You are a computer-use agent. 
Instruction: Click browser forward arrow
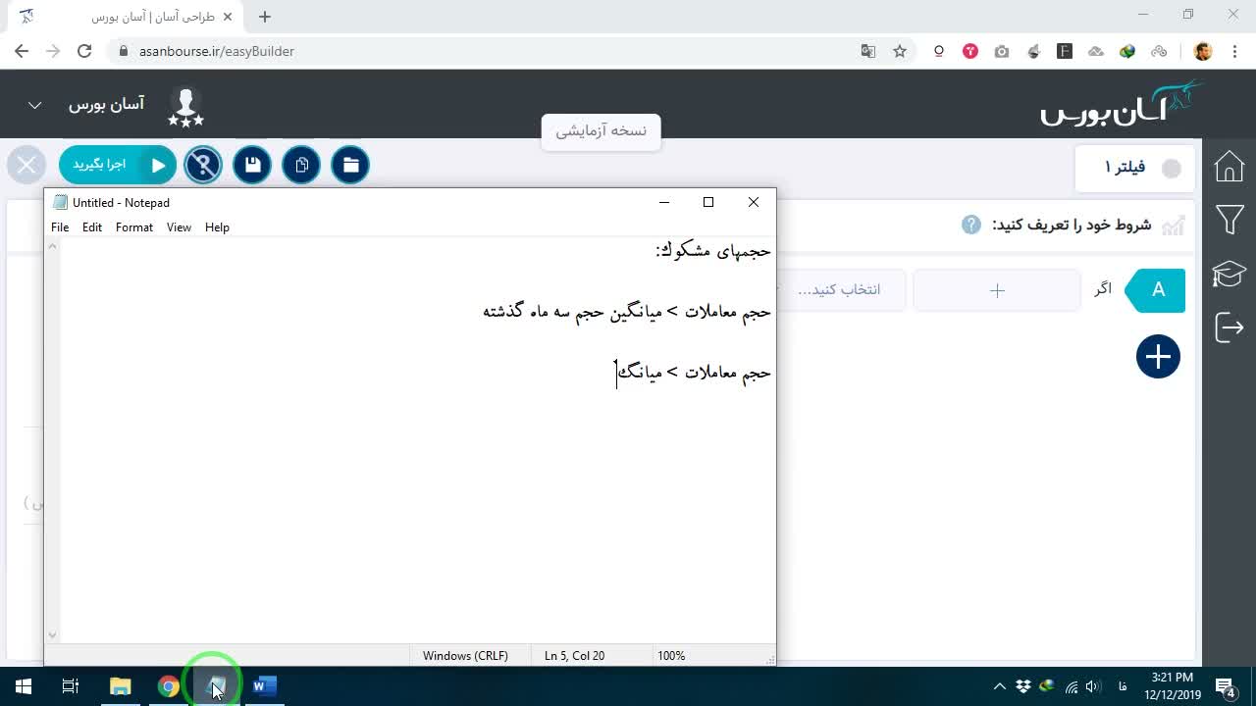point(53,51)
